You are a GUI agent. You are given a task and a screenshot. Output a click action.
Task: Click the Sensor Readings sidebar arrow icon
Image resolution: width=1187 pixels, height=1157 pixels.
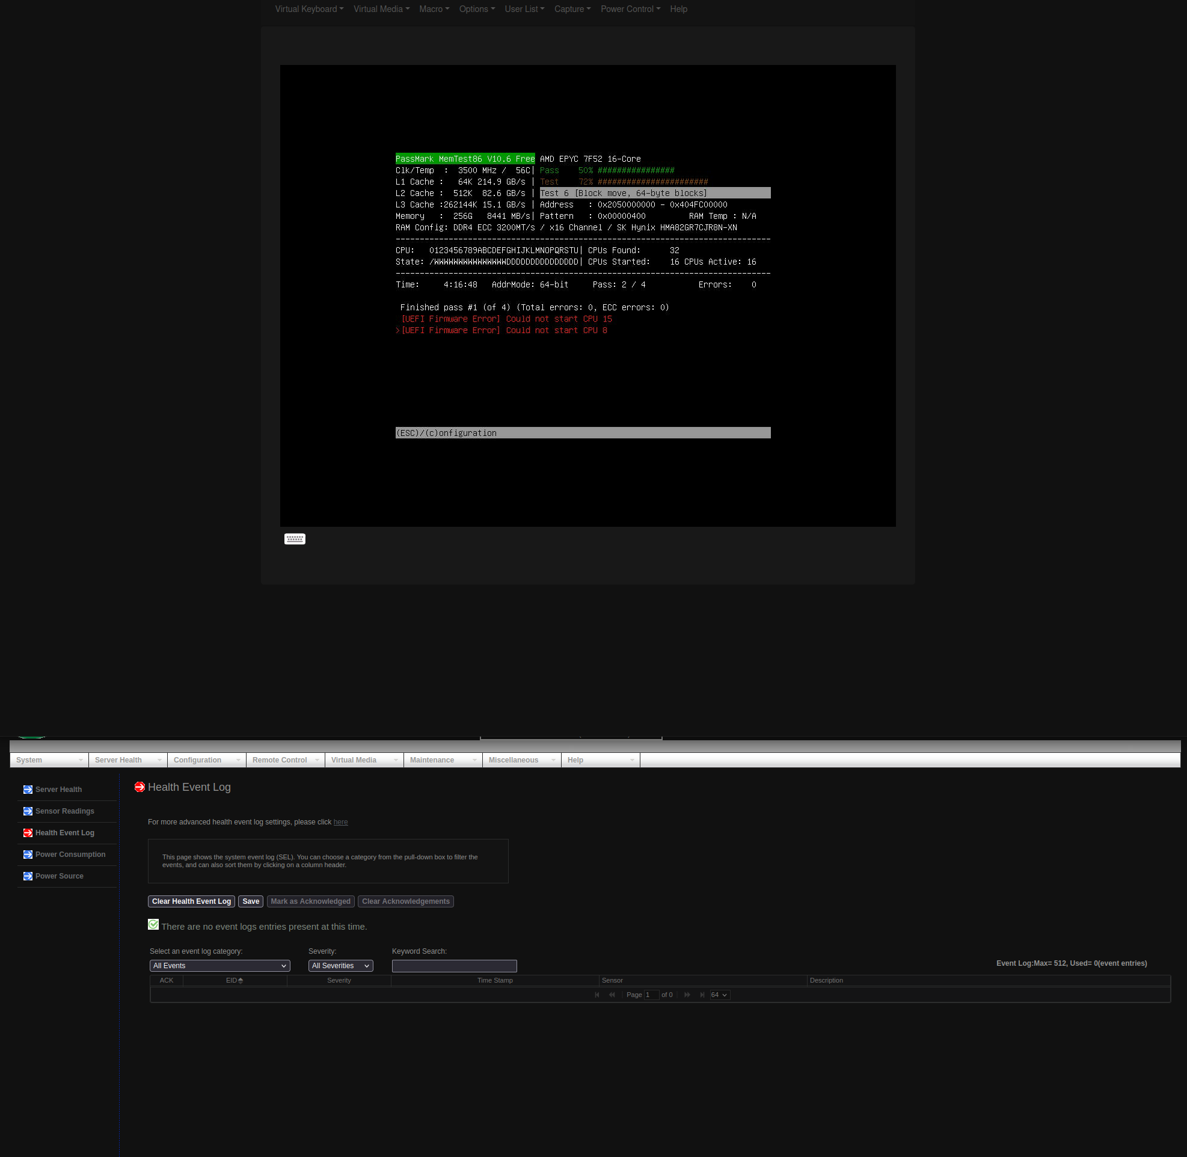[28, 812]
